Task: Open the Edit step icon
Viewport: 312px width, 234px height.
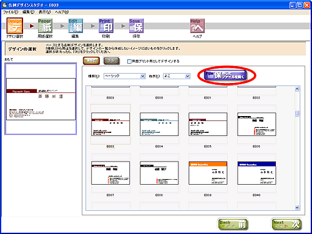Action: coord(76,26)
